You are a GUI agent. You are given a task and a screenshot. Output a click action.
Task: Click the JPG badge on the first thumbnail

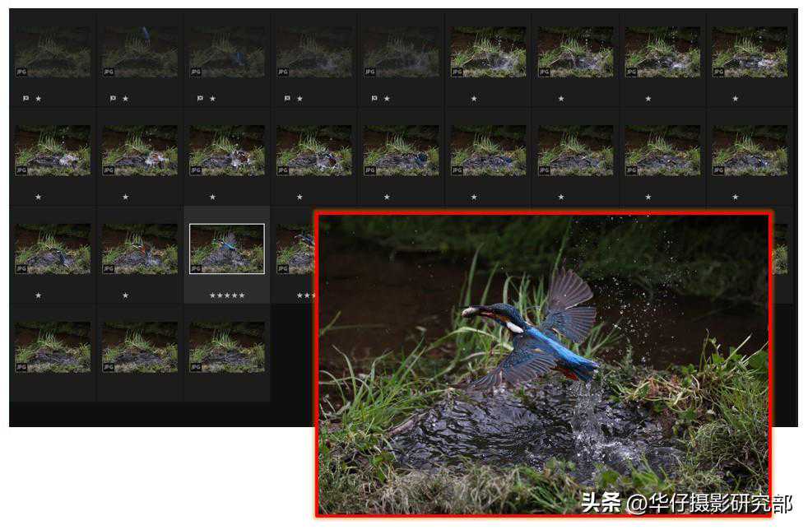[21, 72]
